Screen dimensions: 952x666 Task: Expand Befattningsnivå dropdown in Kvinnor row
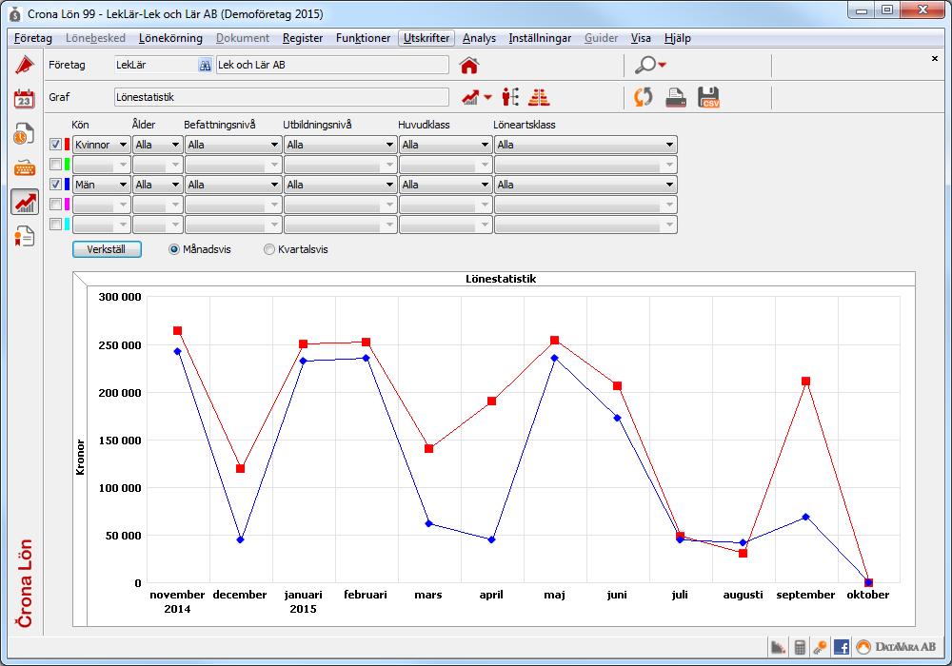[x=233, y=145]
